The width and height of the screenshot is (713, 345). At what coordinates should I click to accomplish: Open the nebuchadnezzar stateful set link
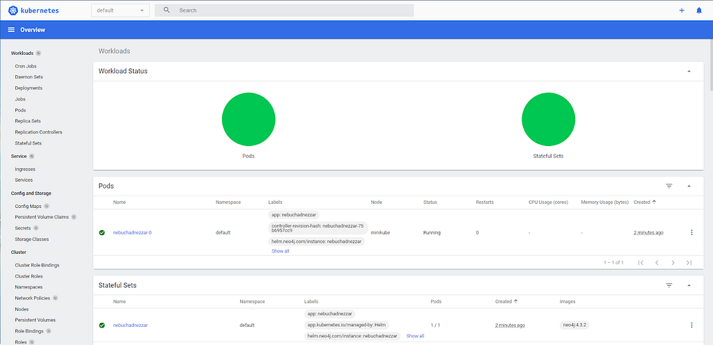click(130, 325)
